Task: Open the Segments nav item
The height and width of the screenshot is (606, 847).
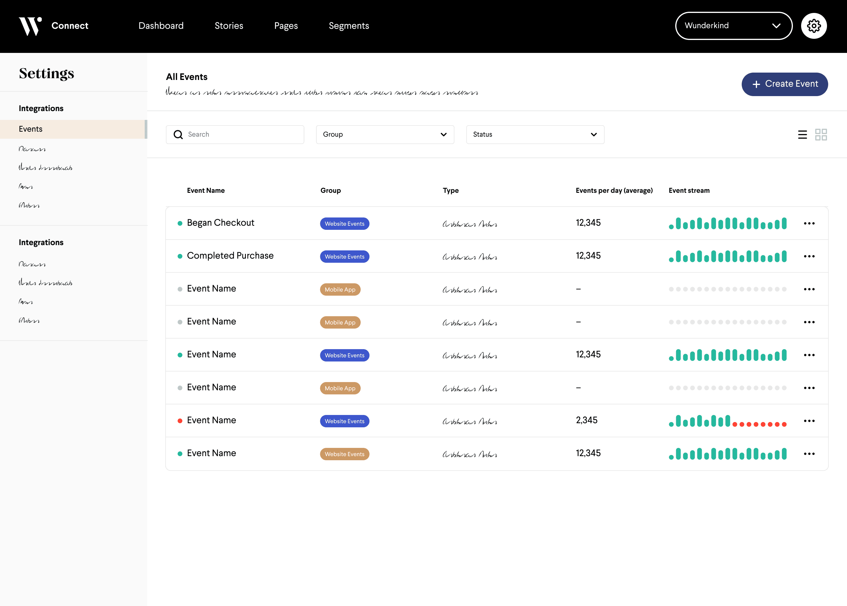Action: 349,26
